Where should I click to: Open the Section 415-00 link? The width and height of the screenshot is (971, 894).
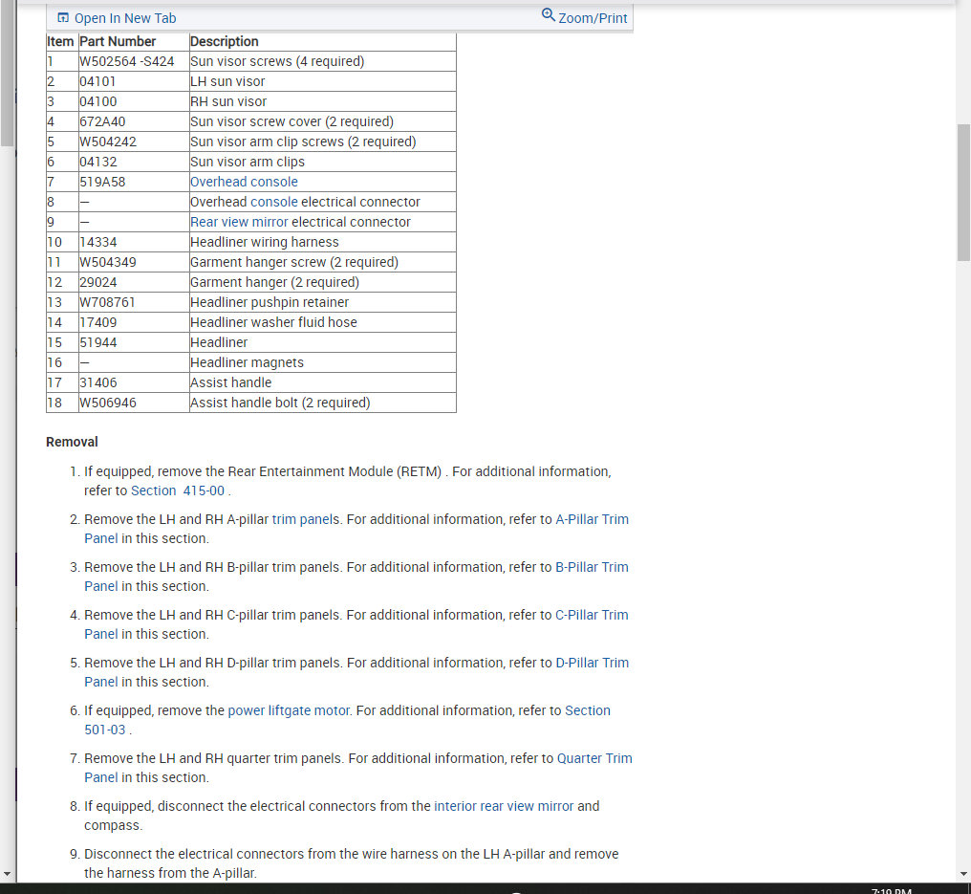tap(178, 491)
